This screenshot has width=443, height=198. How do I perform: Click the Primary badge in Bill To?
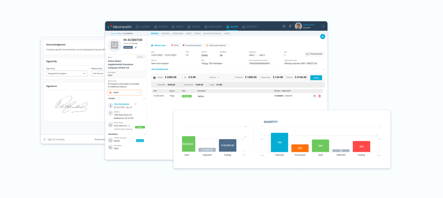pos(140,57)
